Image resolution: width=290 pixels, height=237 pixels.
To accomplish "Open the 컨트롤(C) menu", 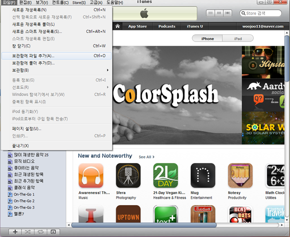I will (60, 2).
